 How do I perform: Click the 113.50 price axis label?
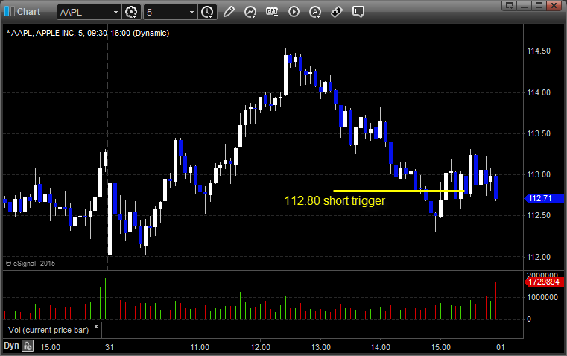539,133
